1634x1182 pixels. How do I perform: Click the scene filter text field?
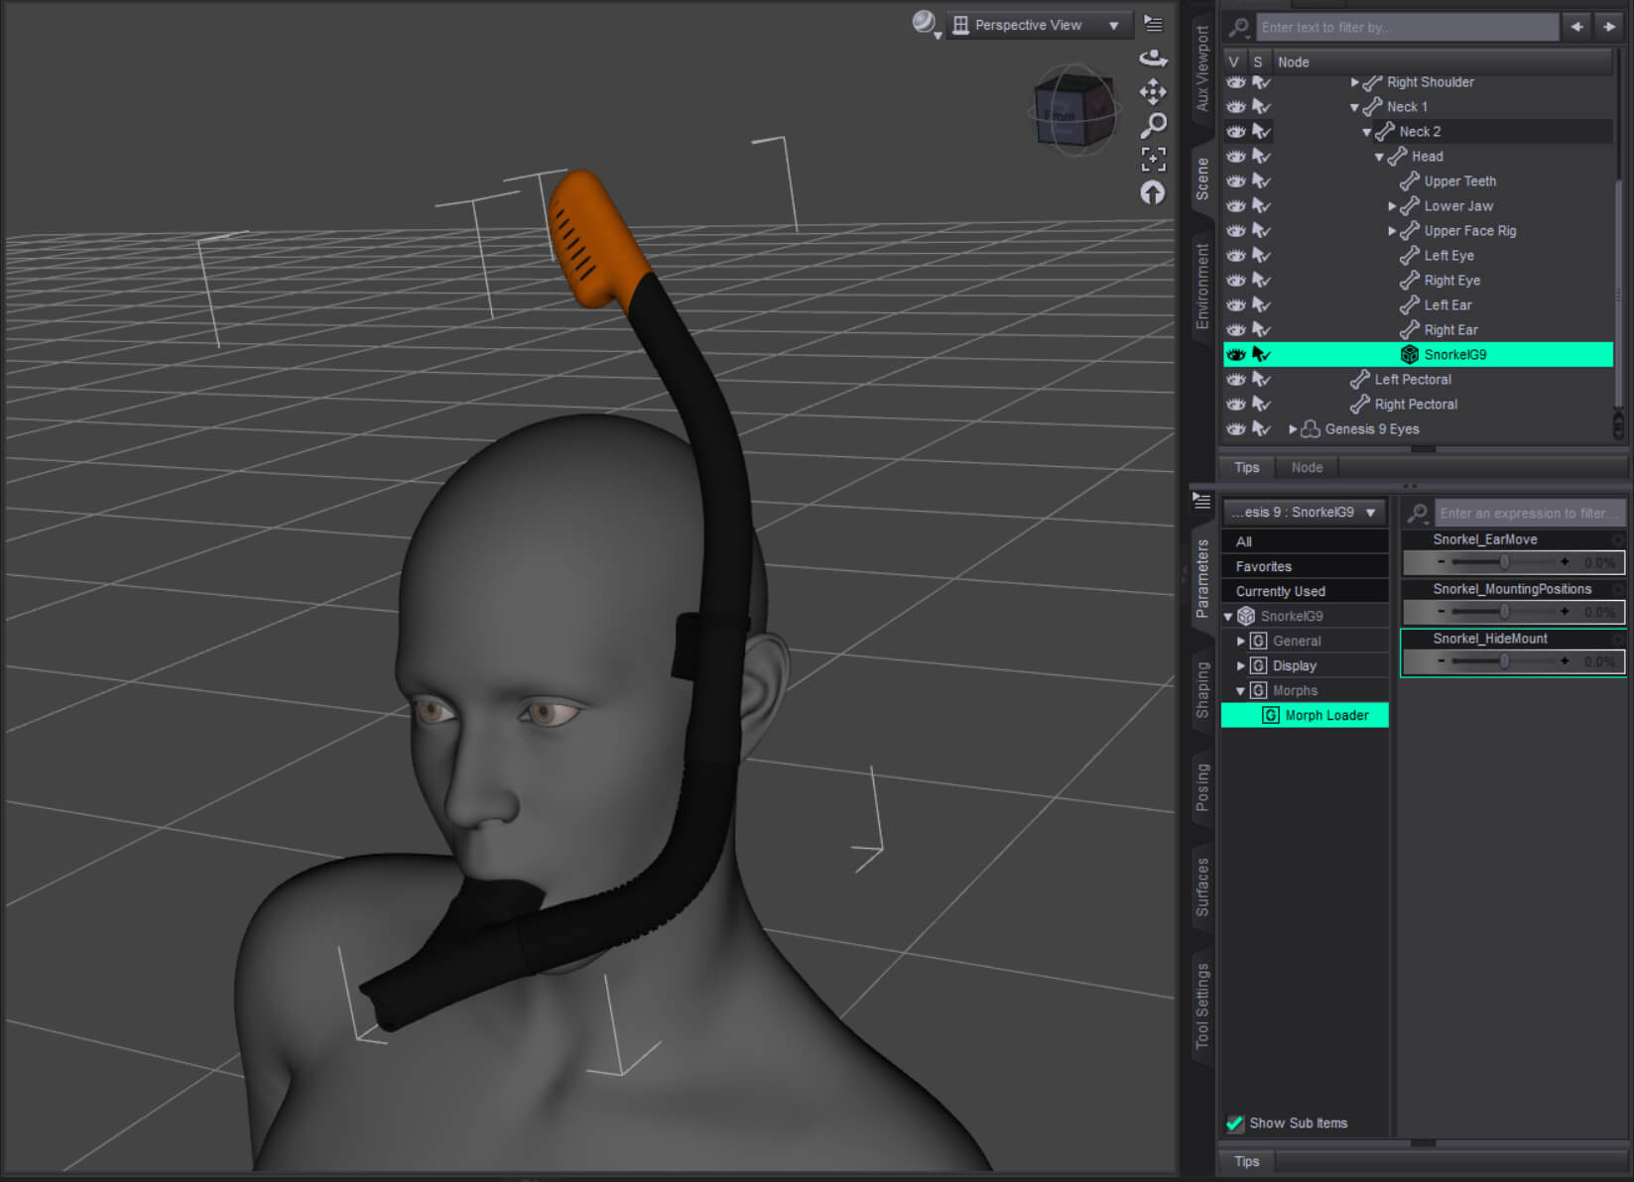pos(1406,27)
